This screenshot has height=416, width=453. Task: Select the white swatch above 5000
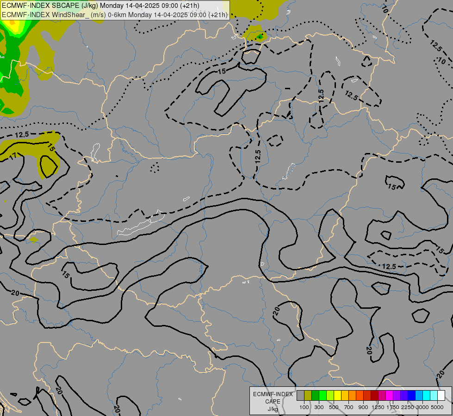(441, 396)
